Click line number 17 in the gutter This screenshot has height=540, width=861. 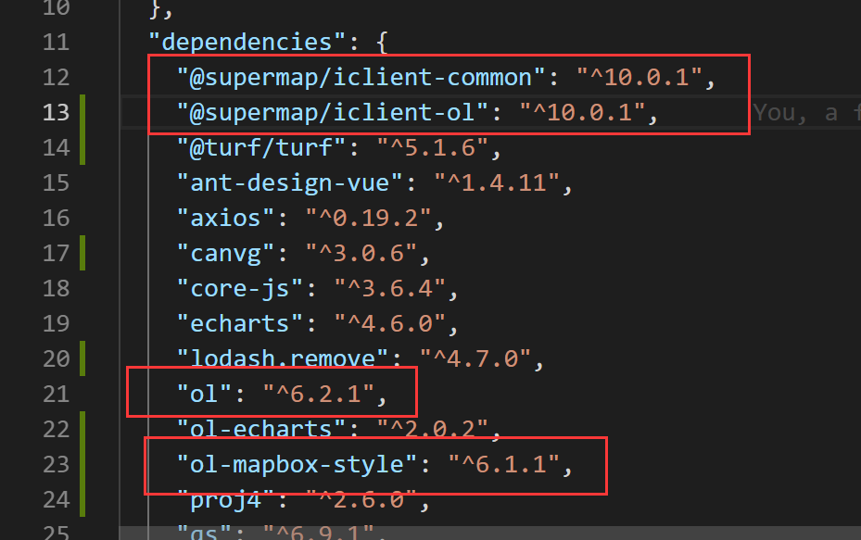56,253
